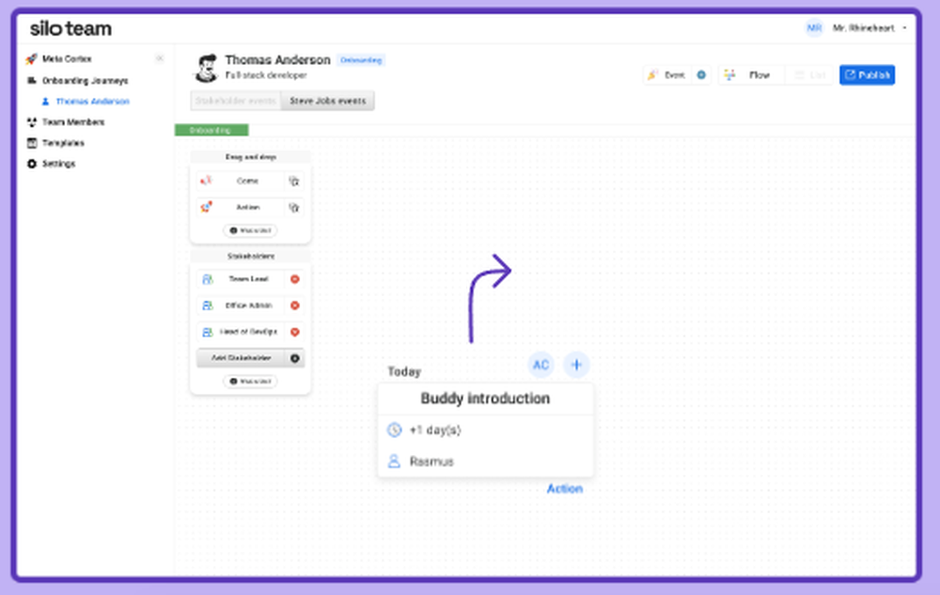This screenshot has height=595, width=940.
Task: Click the Rasmus person icon
Action: tap(395, 461)
